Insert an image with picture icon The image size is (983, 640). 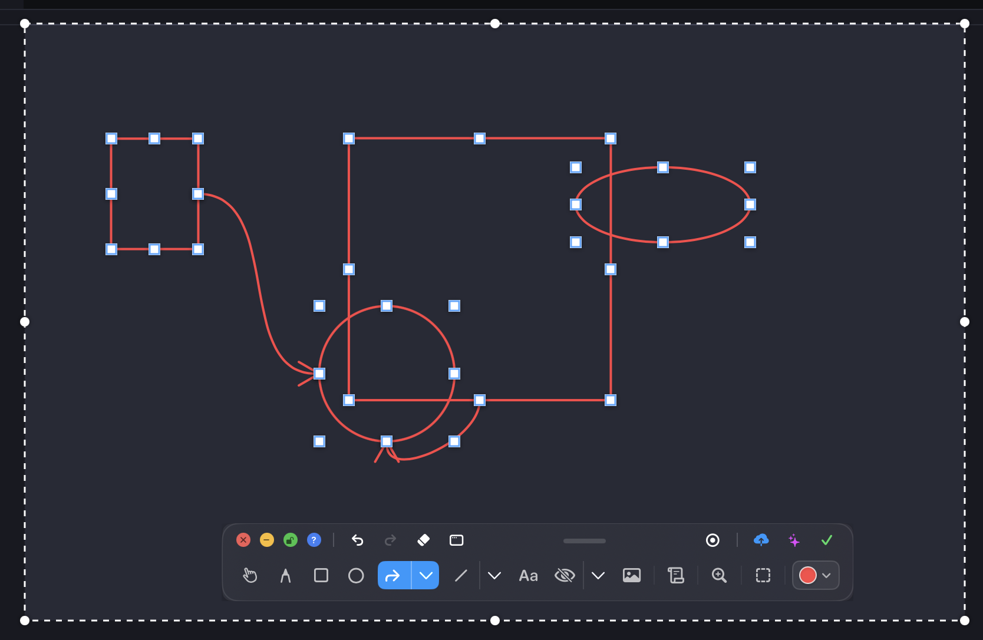point(632,575)
